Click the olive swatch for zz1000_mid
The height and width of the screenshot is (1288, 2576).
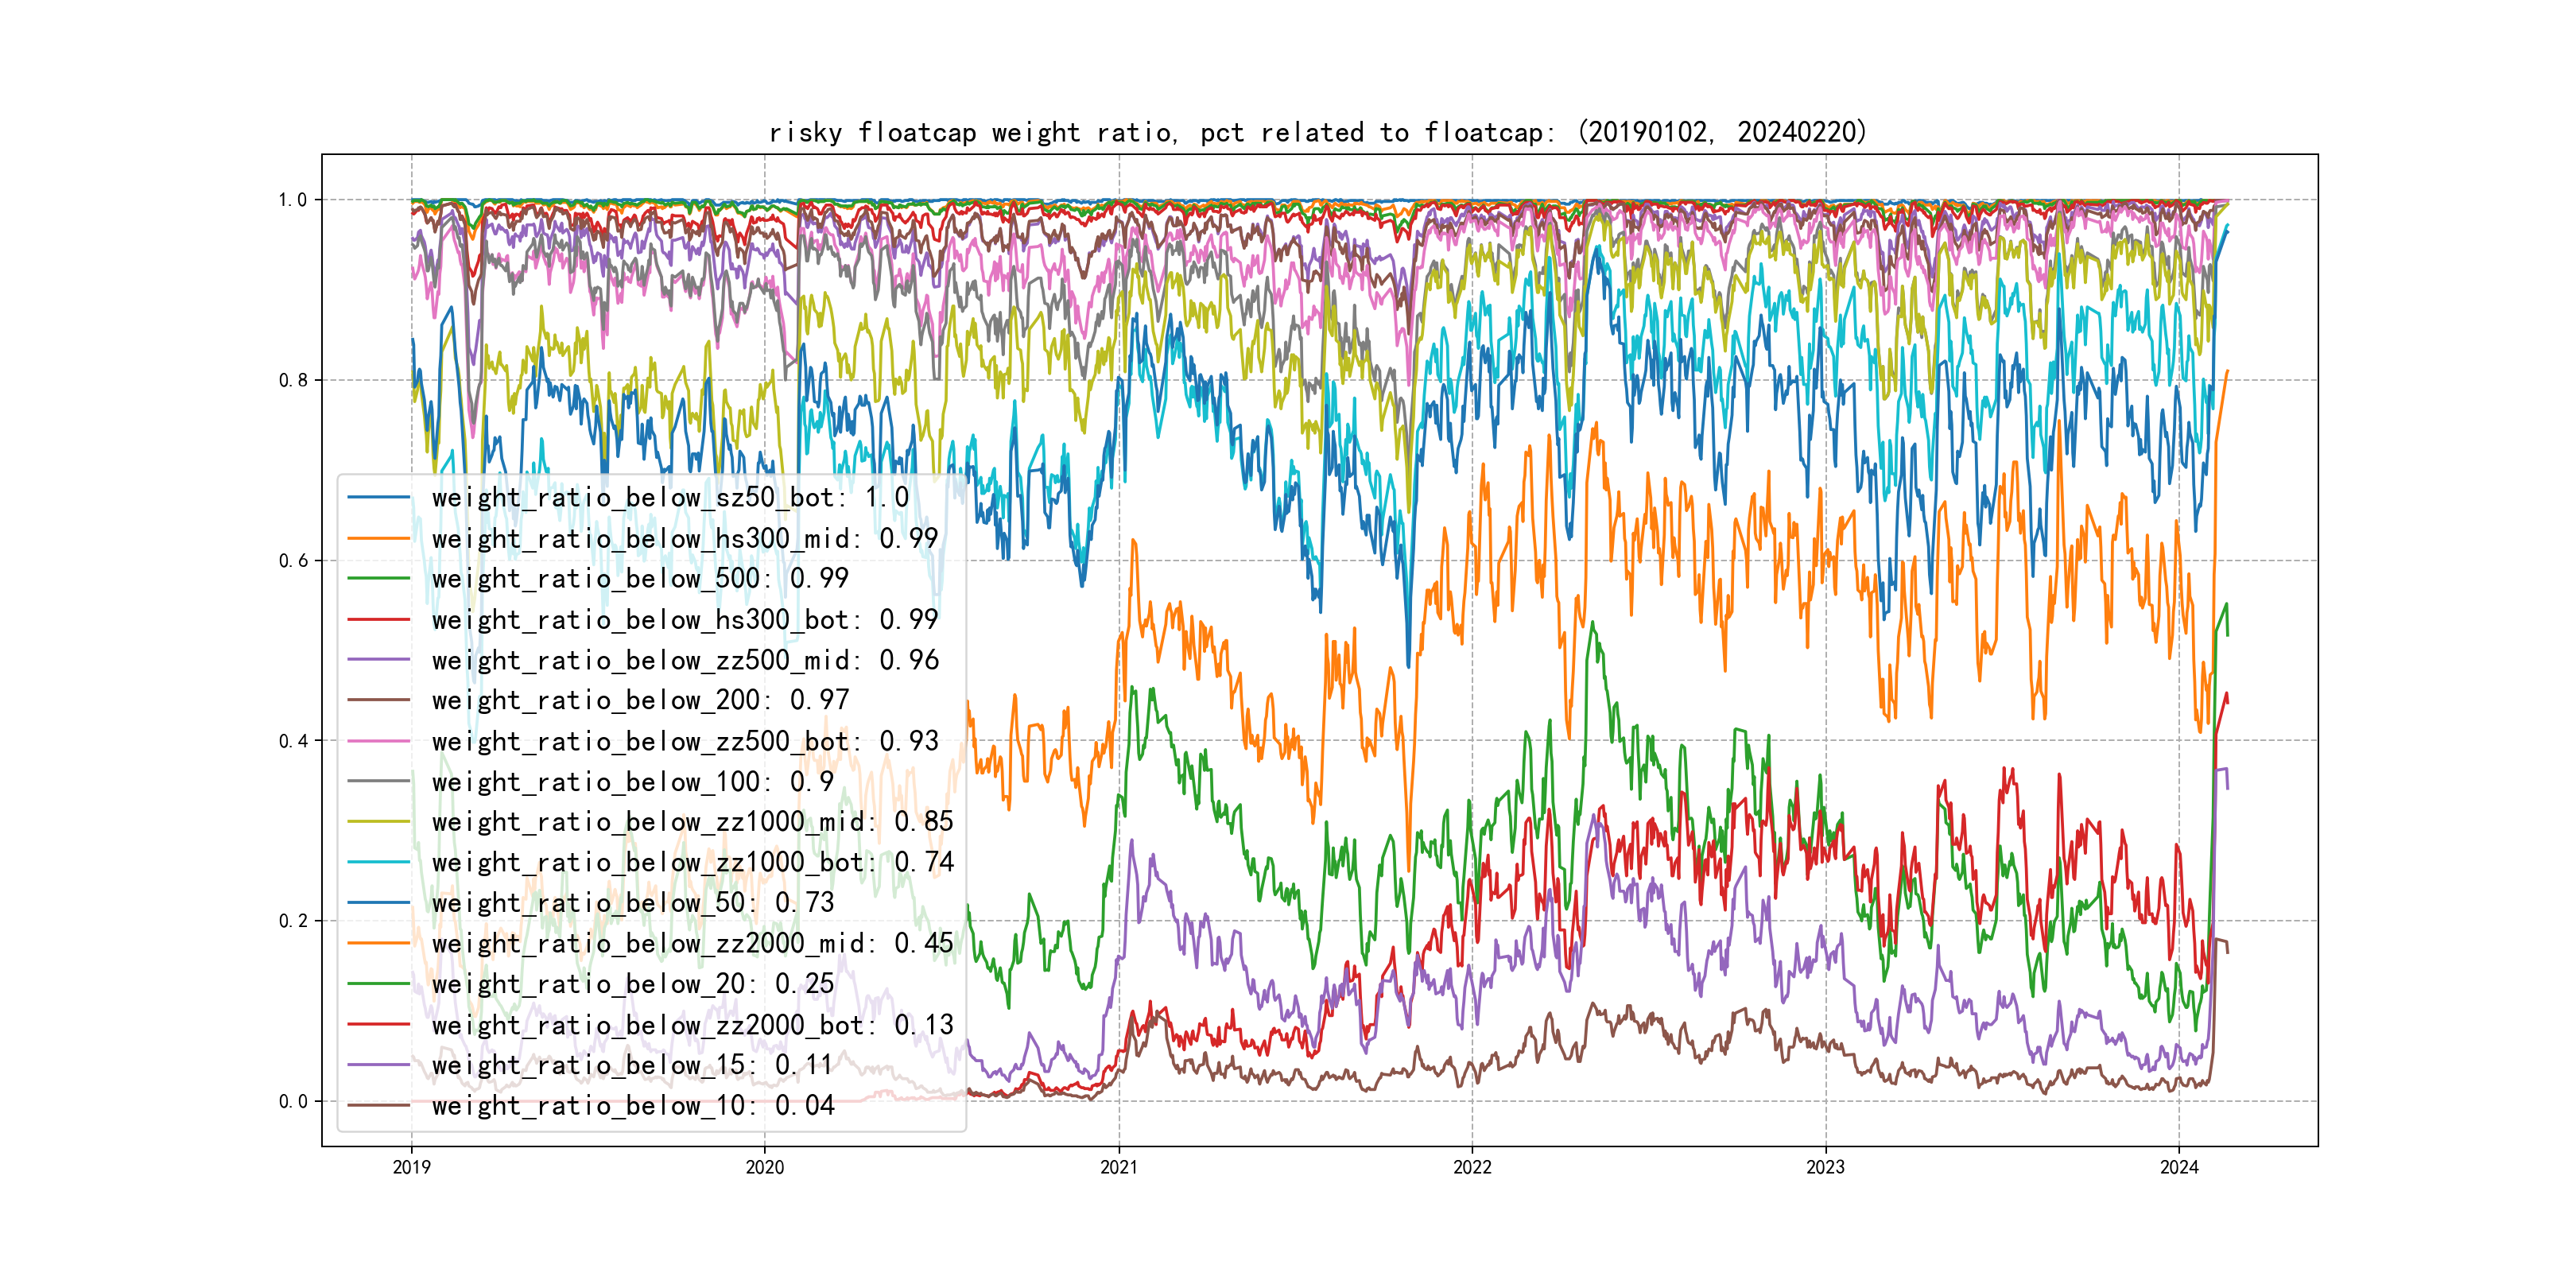point(379,822)
